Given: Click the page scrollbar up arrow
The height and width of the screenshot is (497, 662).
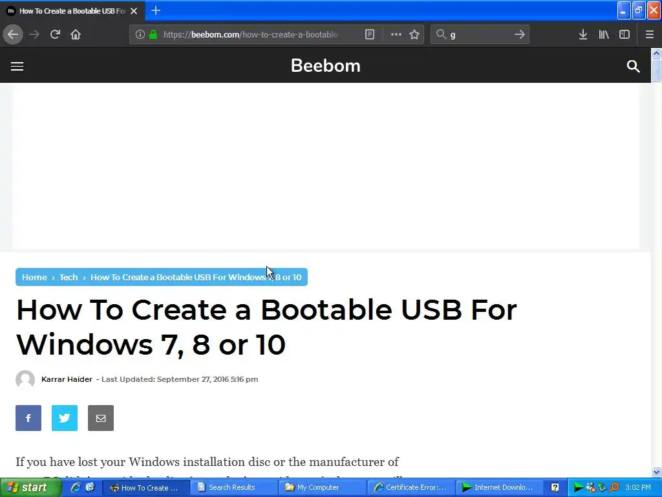Looking at the screenshot, I should 656,53.
